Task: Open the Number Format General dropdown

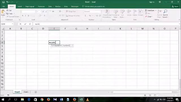Action: [100, 12]
